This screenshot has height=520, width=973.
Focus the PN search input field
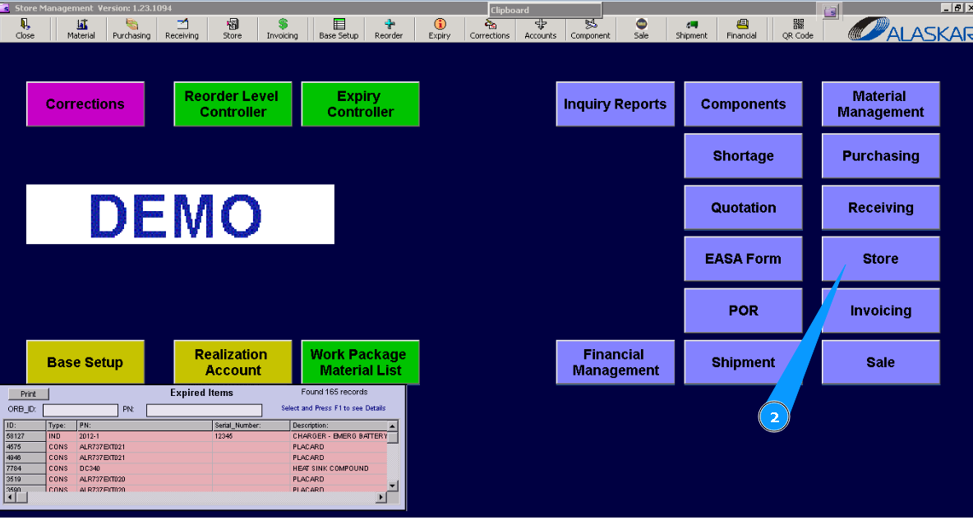(x=204, y=410)
